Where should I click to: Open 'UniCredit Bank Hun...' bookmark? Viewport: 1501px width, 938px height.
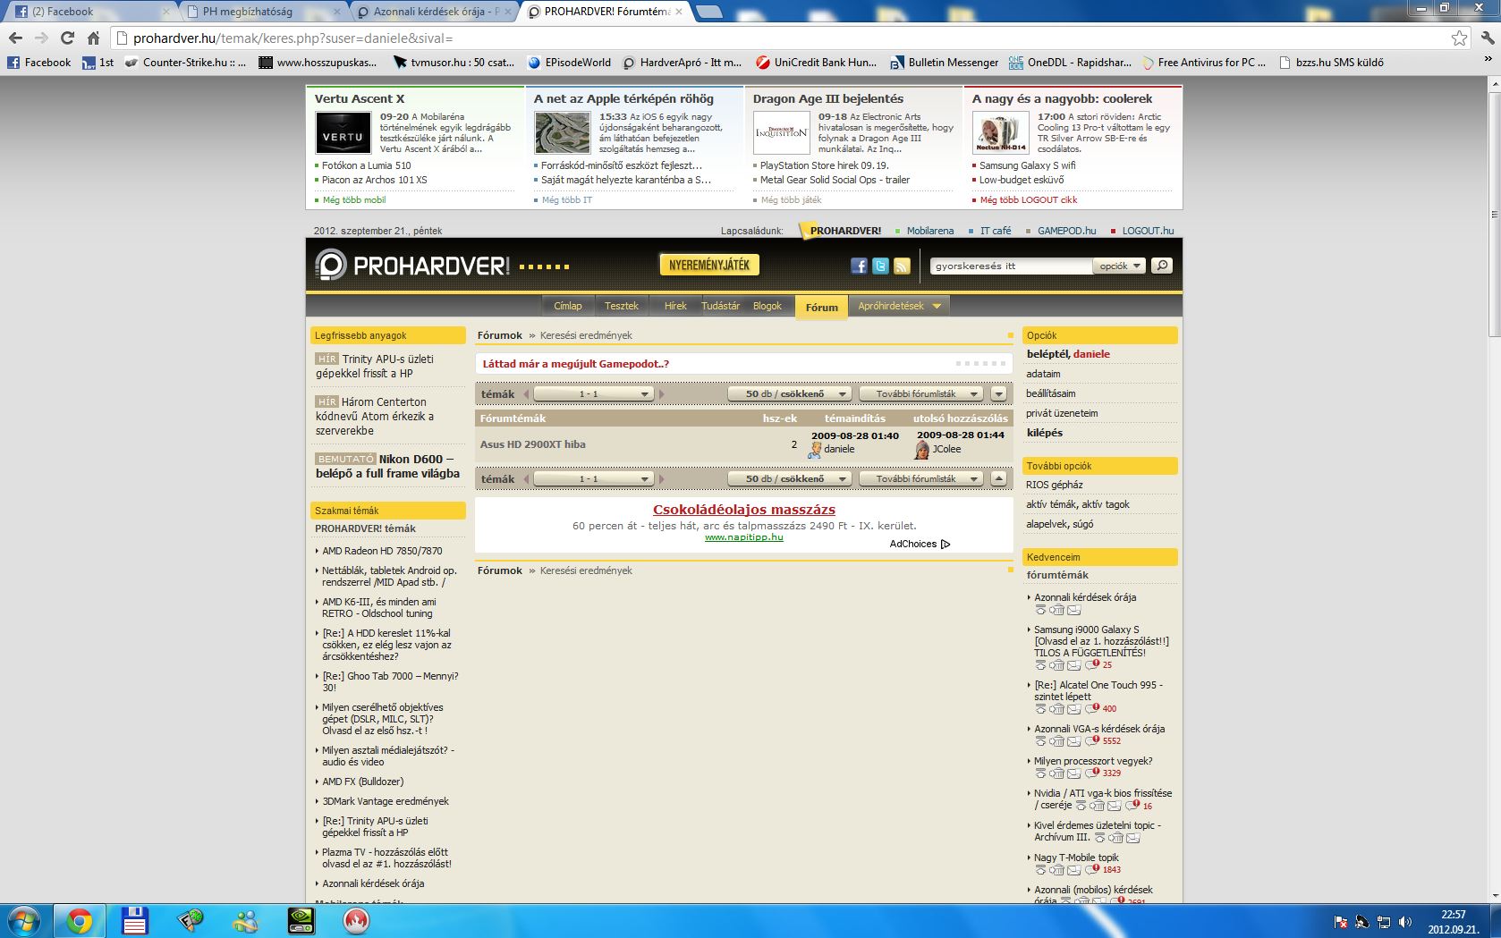(816, 63)
